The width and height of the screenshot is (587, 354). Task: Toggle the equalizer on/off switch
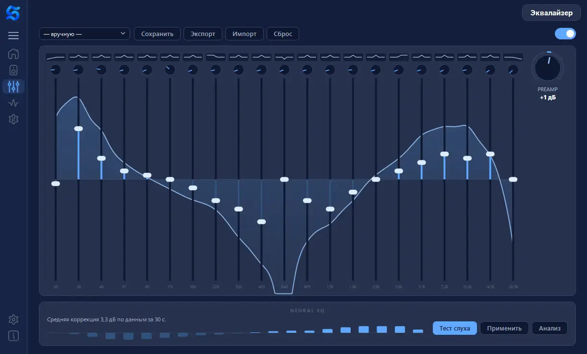(565, 34)
